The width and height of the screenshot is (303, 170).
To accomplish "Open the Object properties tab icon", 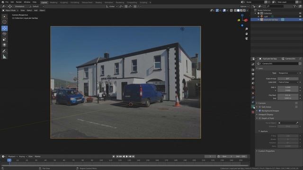I will 253,93.
